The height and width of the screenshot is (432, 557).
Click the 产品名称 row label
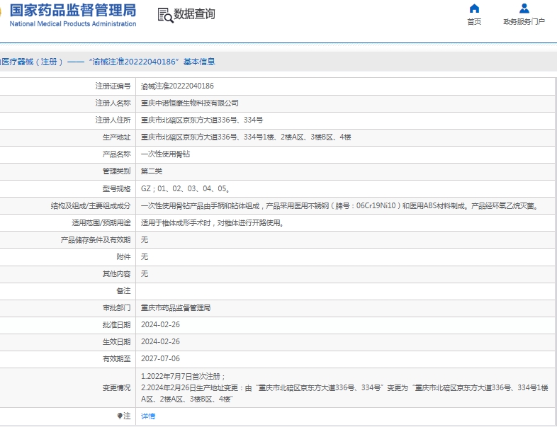(x=116, y=154)
